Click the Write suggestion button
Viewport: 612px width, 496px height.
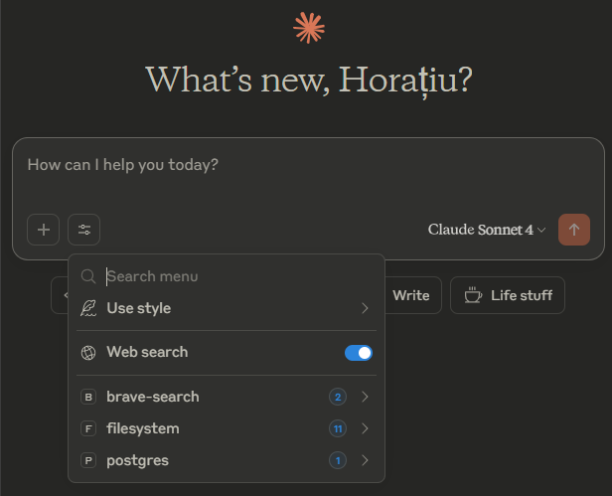click(410, 295)
